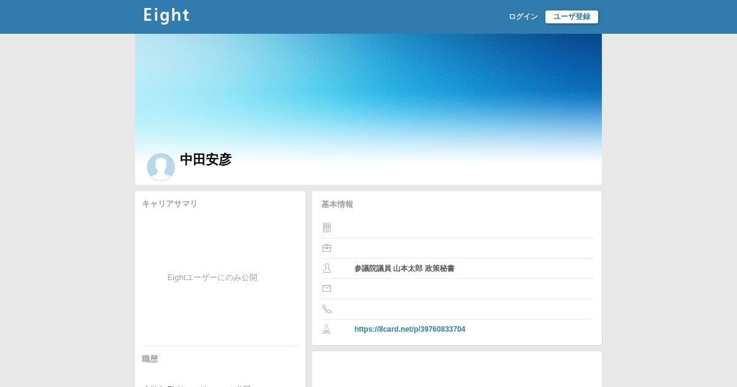Click the company building icon
This screenshot has width=737, height=387.
(x=327, y=228)
